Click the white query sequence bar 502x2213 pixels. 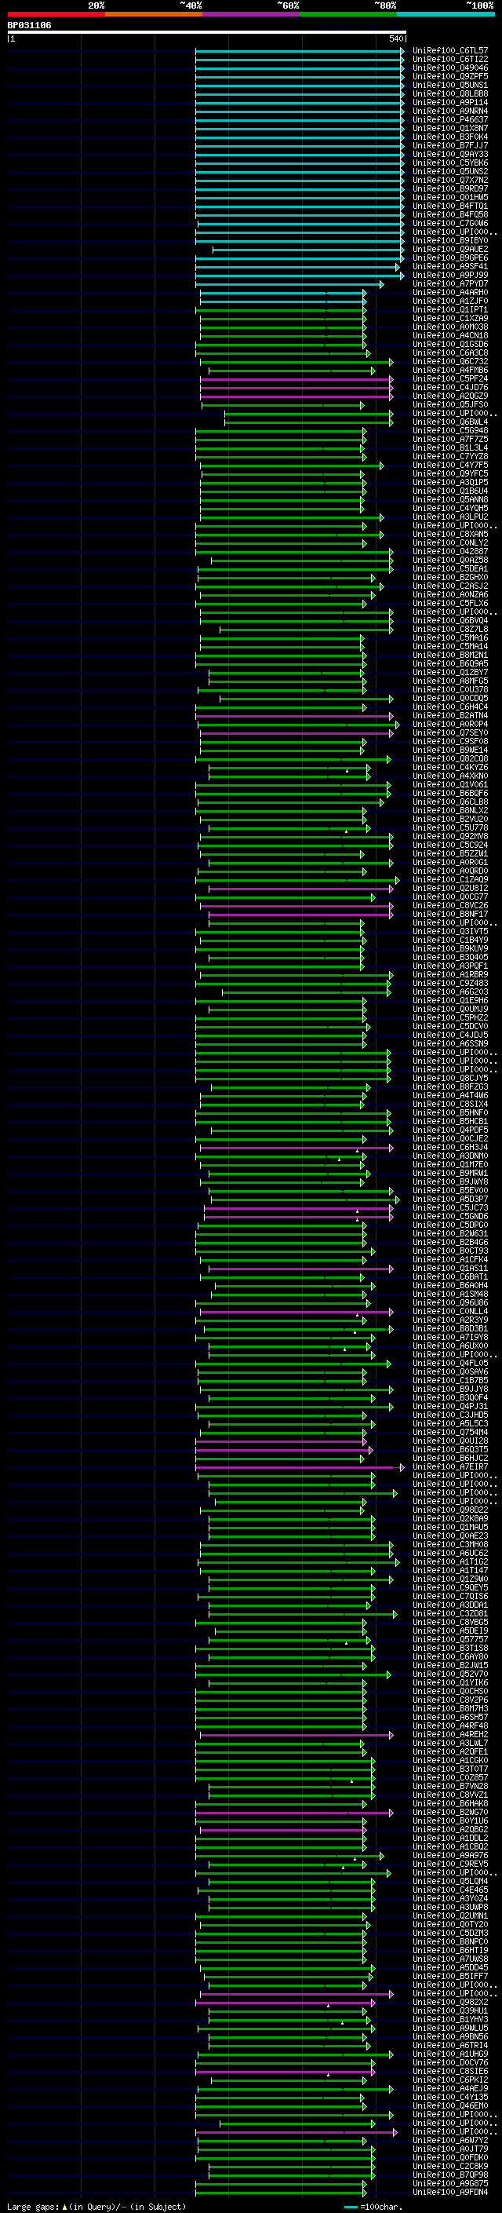tap(207, 33)
